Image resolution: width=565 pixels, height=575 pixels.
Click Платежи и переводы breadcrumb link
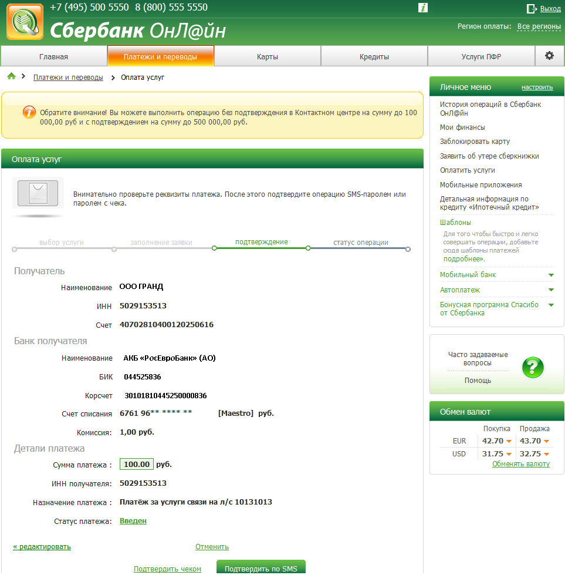pos(68,78)
